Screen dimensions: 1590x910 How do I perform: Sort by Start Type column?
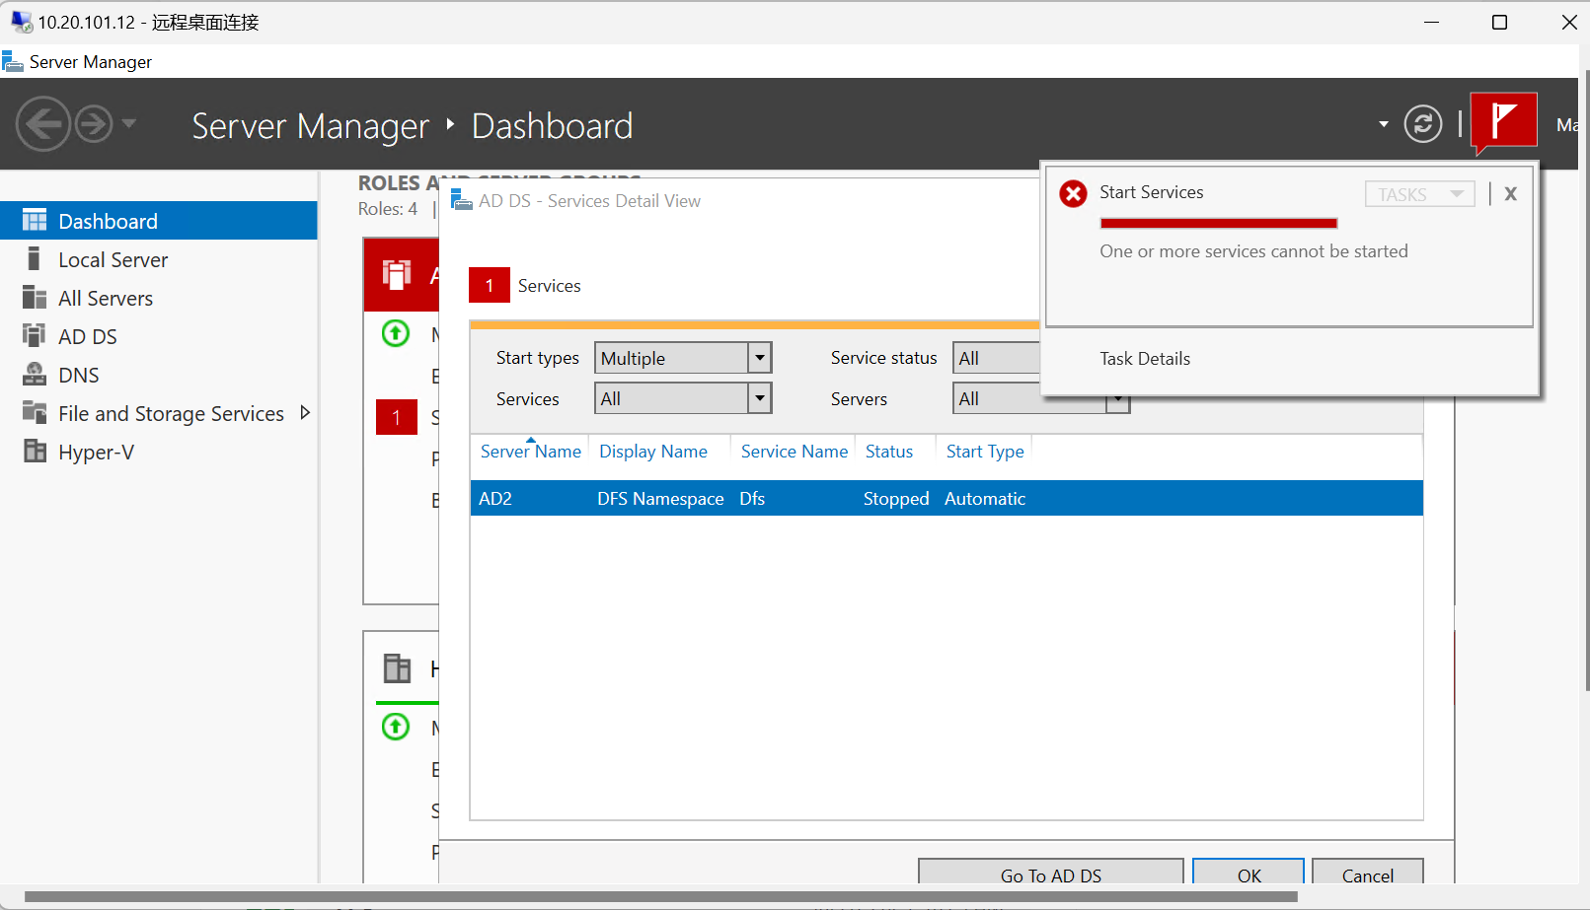click(x=985, y=451)
